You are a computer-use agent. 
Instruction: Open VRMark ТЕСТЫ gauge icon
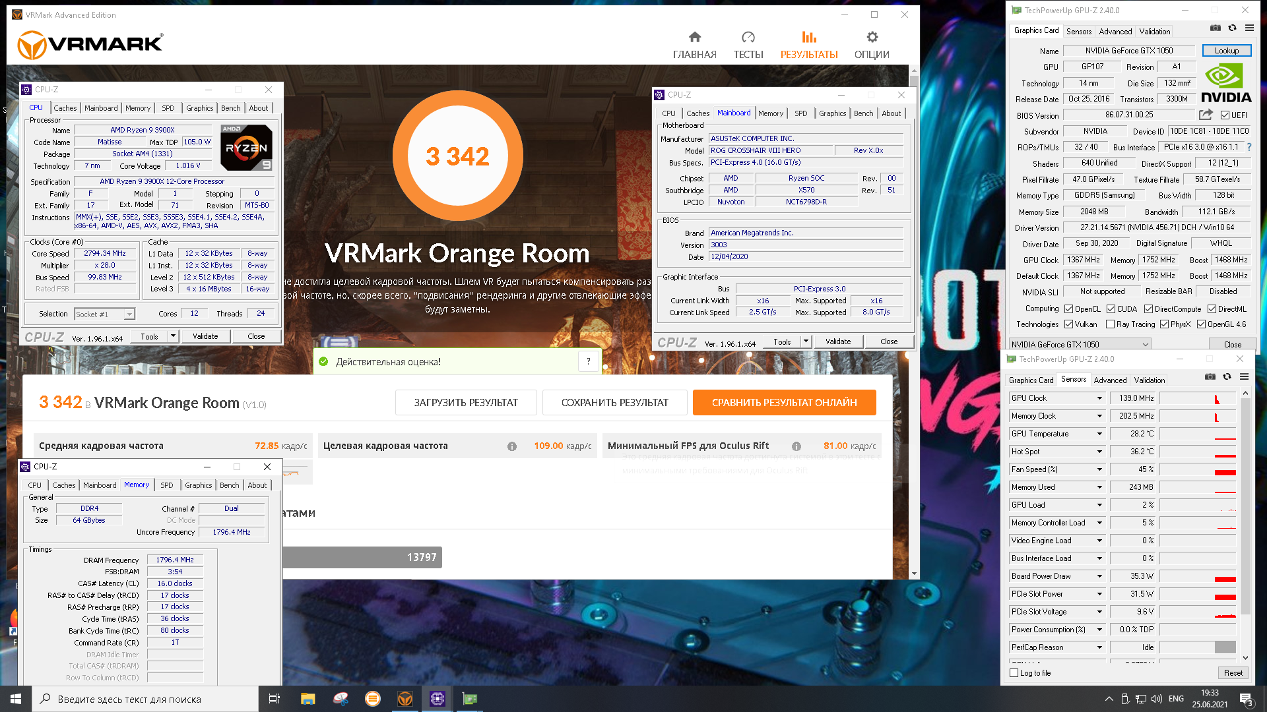[x=748, y=38]
